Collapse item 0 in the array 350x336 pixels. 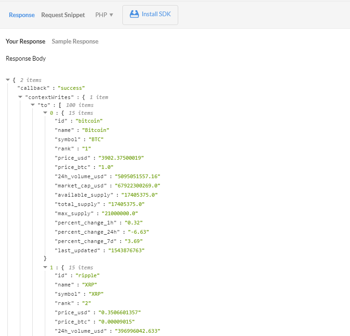point(45,112)
